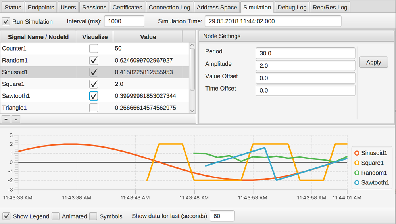This screenshot has width=396, height=224.
Task: Disable the Show Legend checkbox
Action: point(7,216)
